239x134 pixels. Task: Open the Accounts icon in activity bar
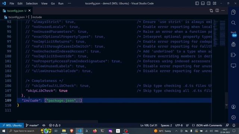click(x=233, y=107)
